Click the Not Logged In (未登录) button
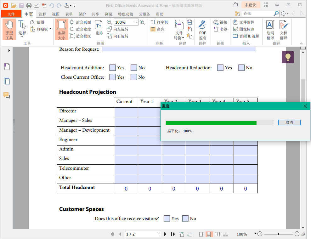 coord(251,5)
